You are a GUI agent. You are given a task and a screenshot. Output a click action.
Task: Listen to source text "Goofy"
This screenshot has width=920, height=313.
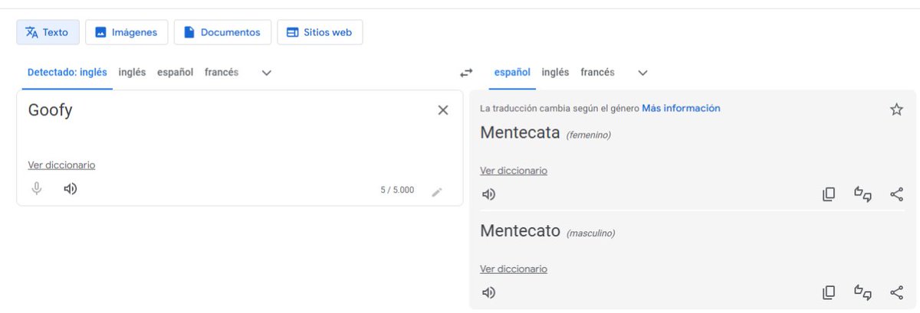pyautogui.click(x=71, y=189)
